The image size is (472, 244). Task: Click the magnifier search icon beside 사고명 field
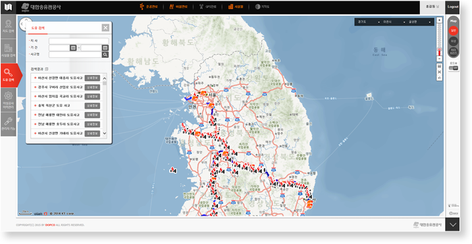click(x=105, y=55)
